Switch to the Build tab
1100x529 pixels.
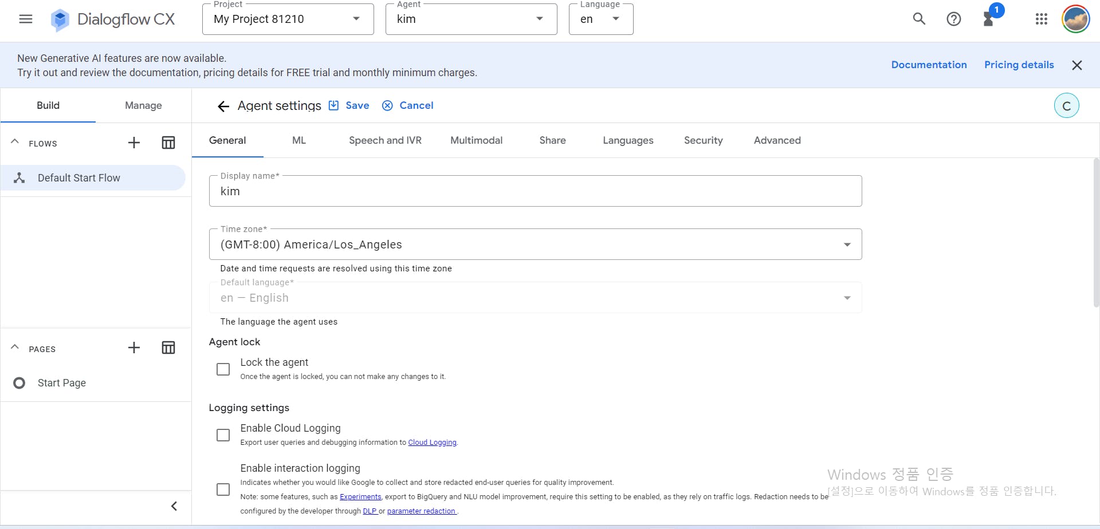pos(48,105)
